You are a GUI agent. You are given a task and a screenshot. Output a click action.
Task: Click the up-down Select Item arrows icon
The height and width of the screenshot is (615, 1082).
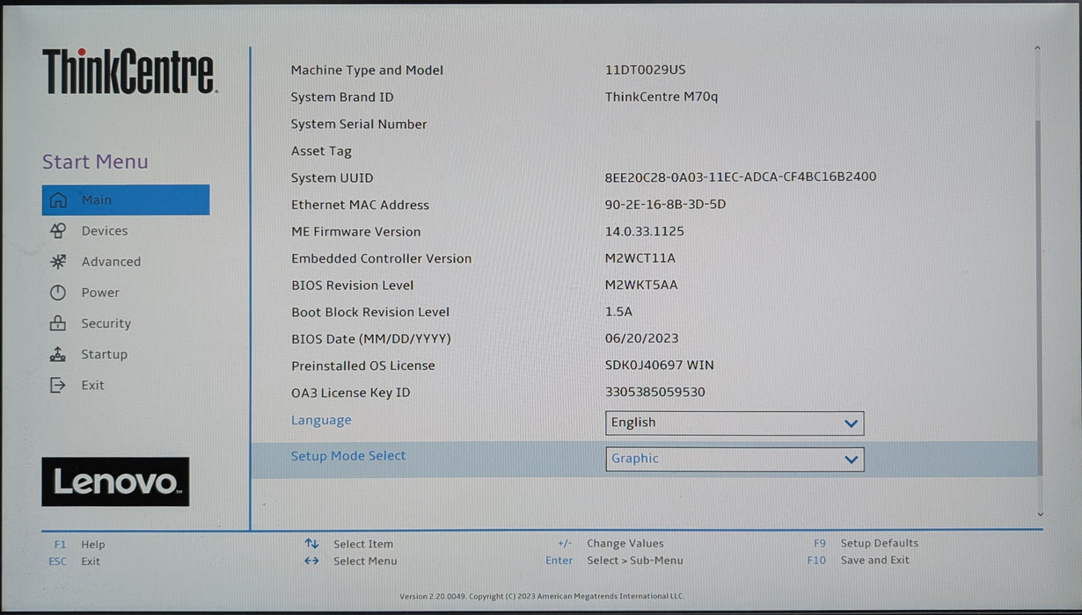(311, 544)
